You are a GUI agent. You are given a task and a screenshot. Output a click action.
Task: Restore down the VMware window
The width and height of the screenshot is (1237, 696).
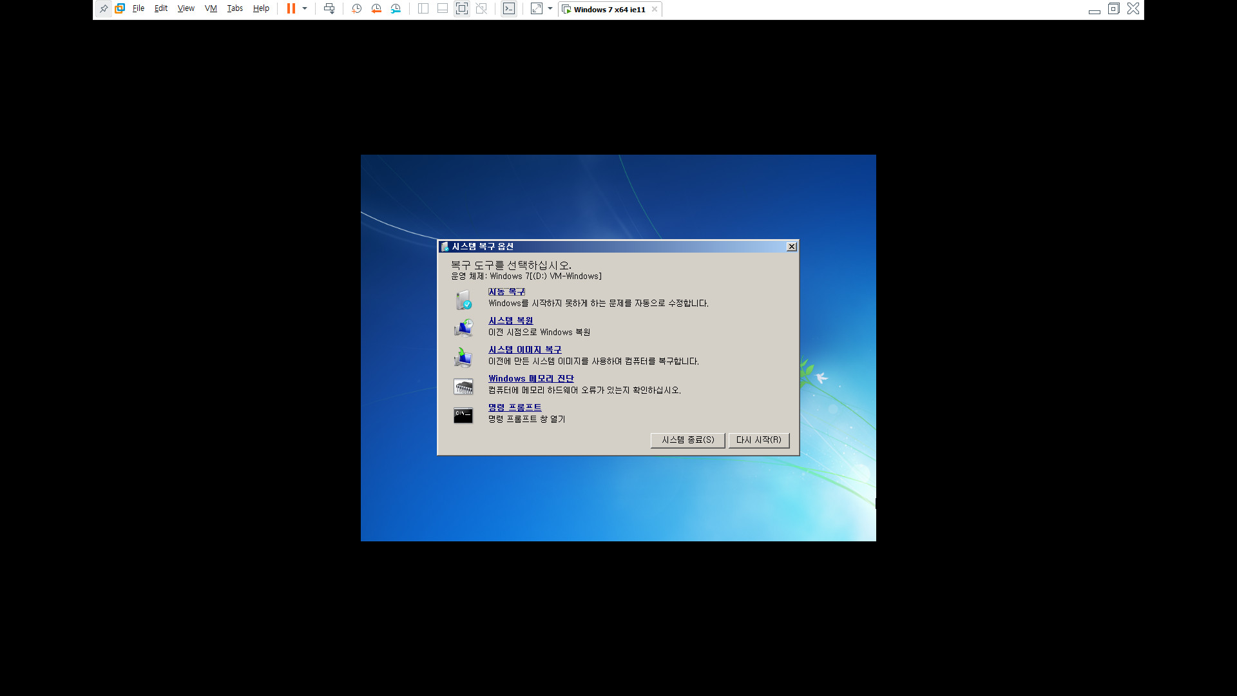(1114, 9)
